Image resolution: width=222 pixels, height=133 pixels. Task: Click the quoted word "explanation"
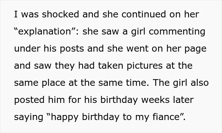(x=44, y=32)
